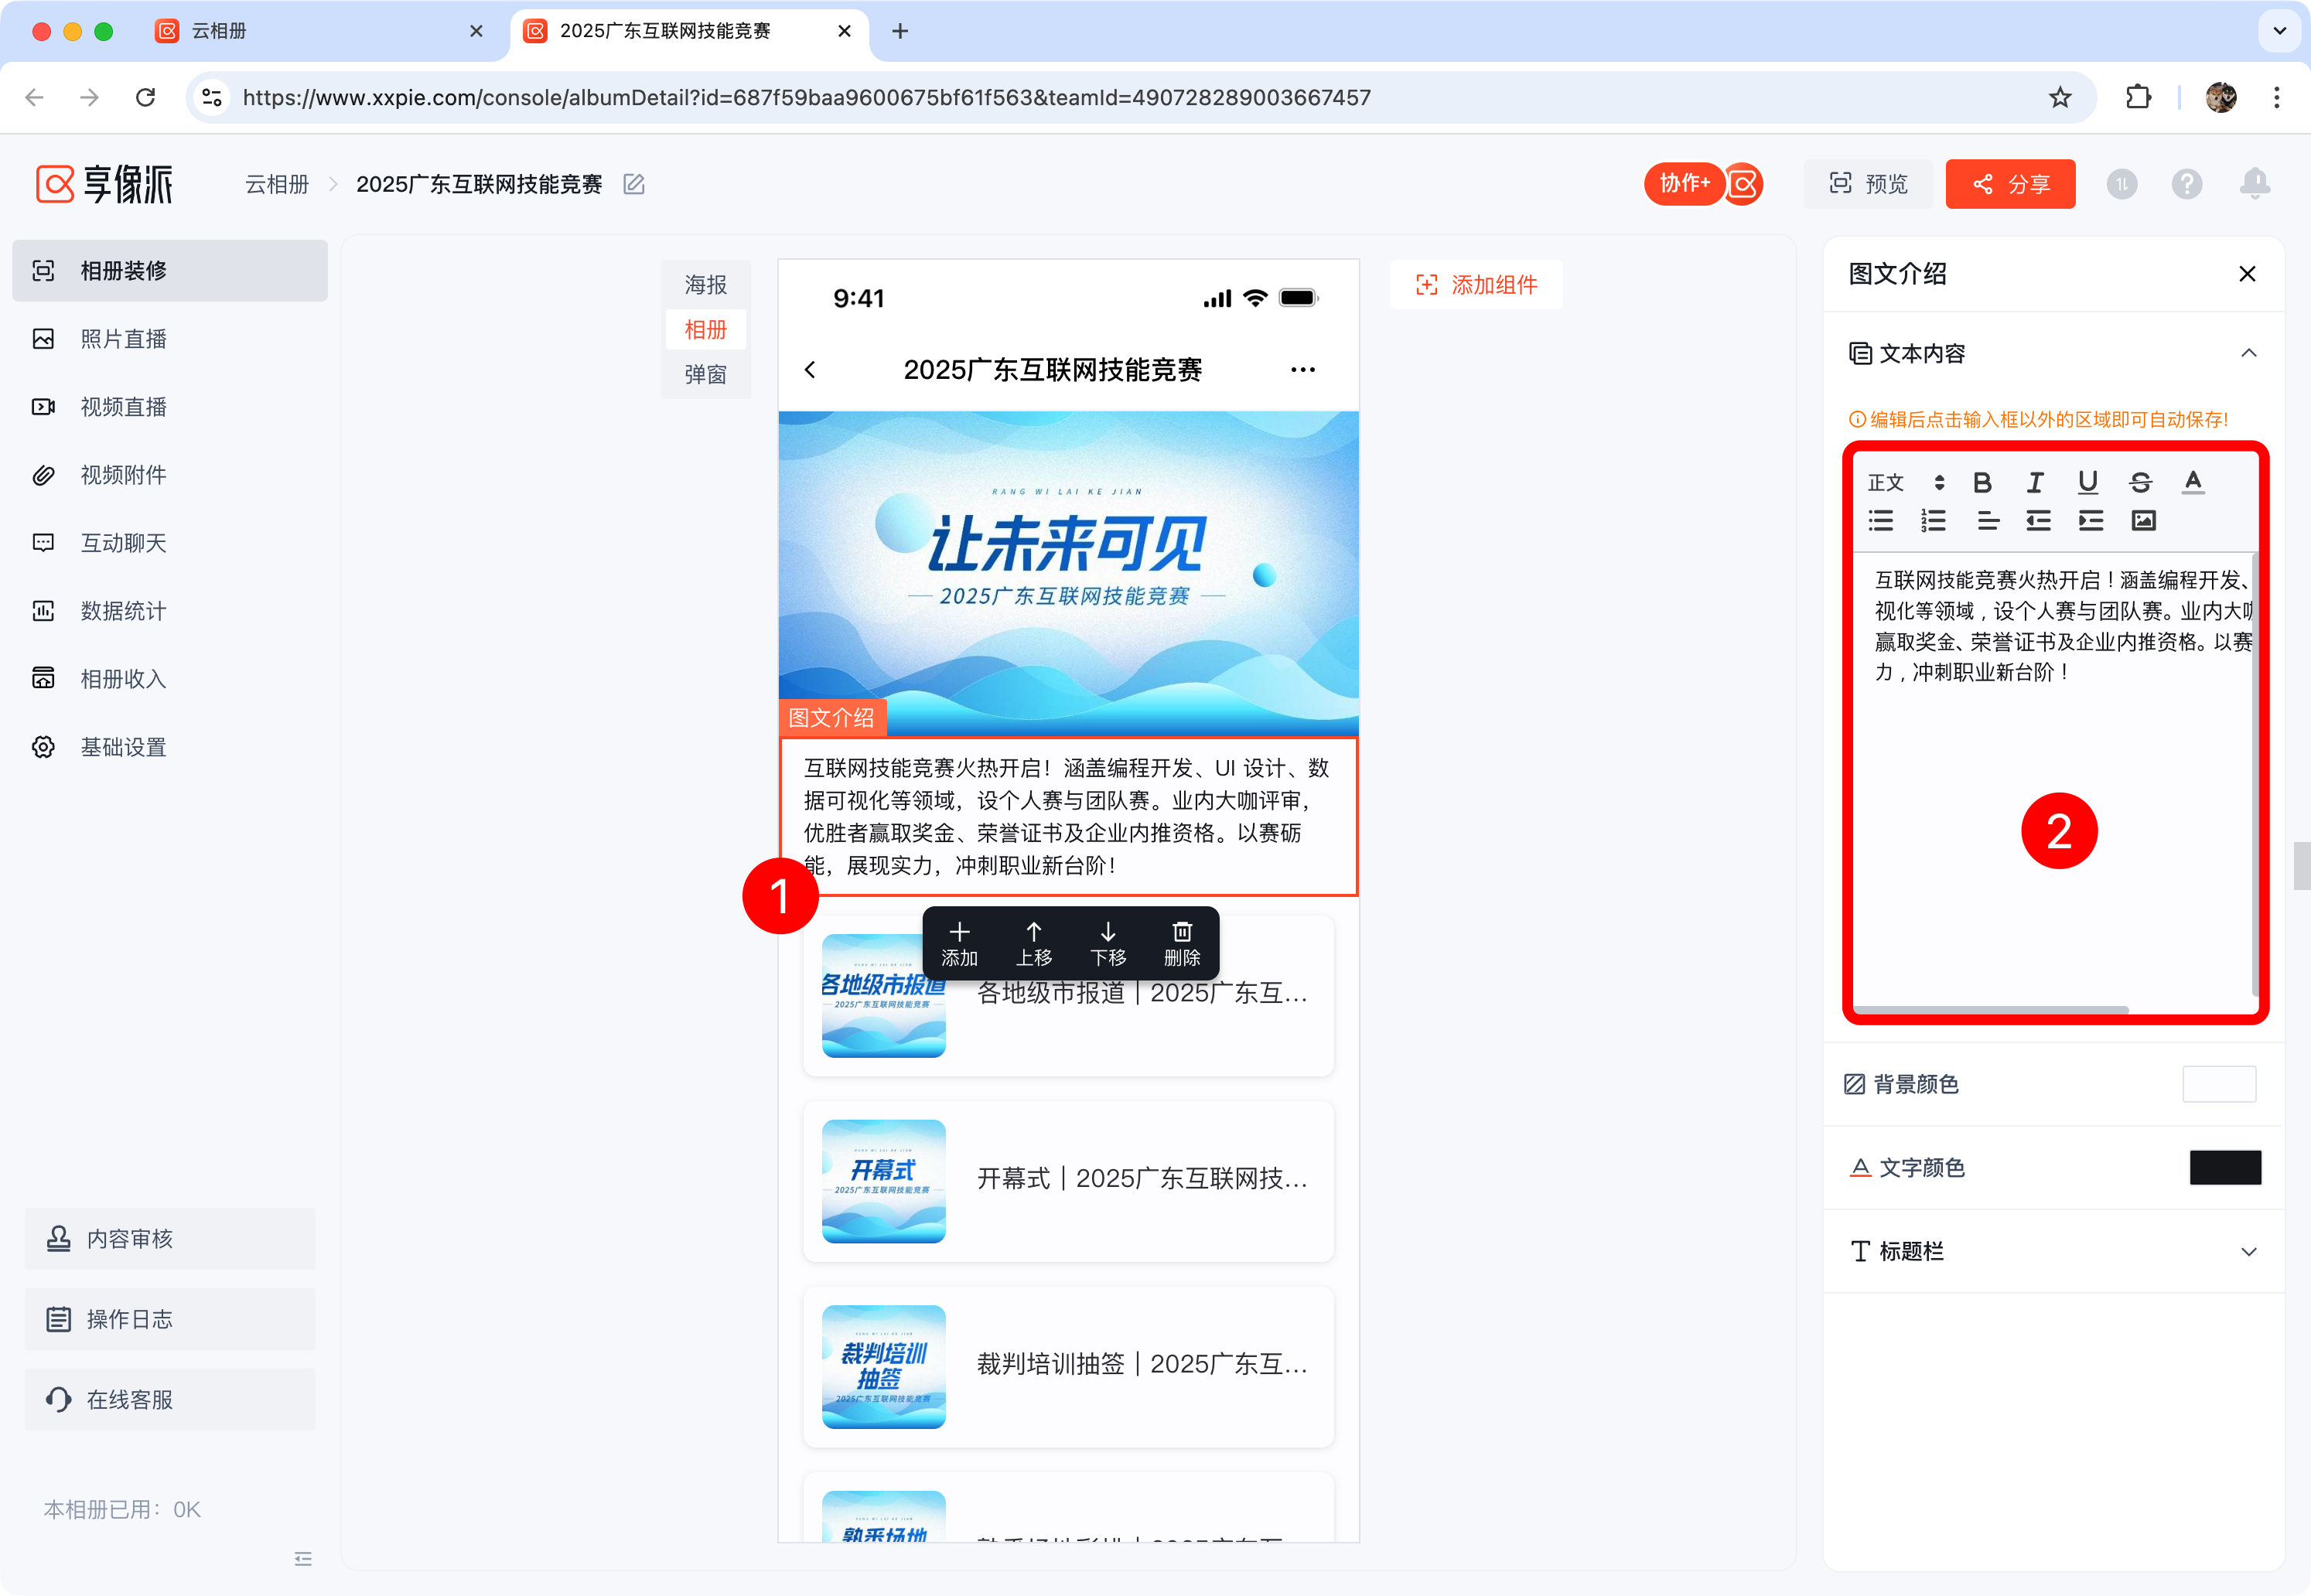Click the 分享 share button
The image size is (2311, 1596).
pyautogui.click(x=2010, y=184)
